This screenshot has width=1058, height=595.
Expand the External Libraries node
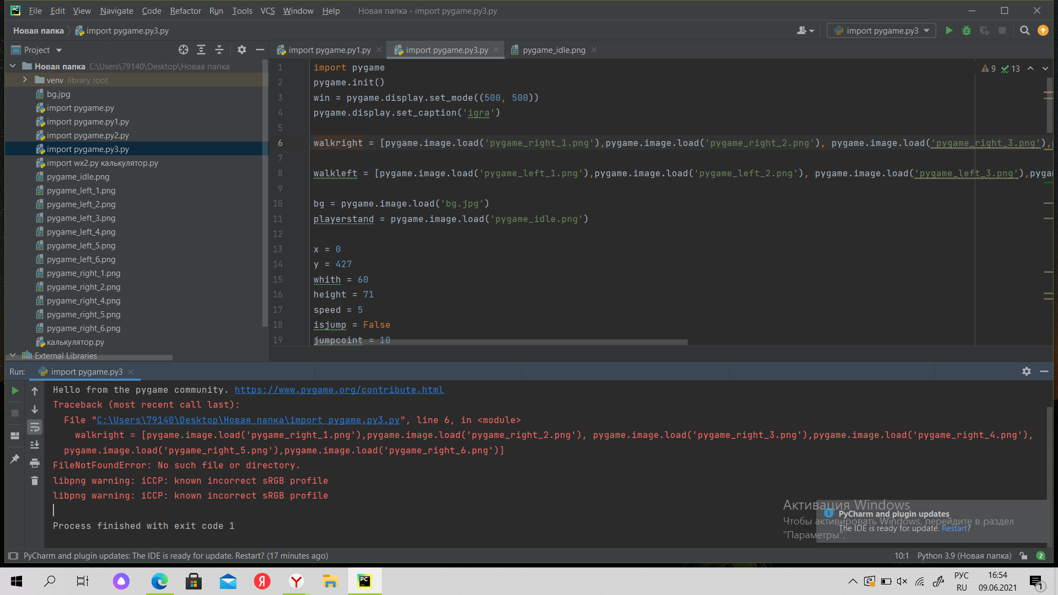coord(13,355)
